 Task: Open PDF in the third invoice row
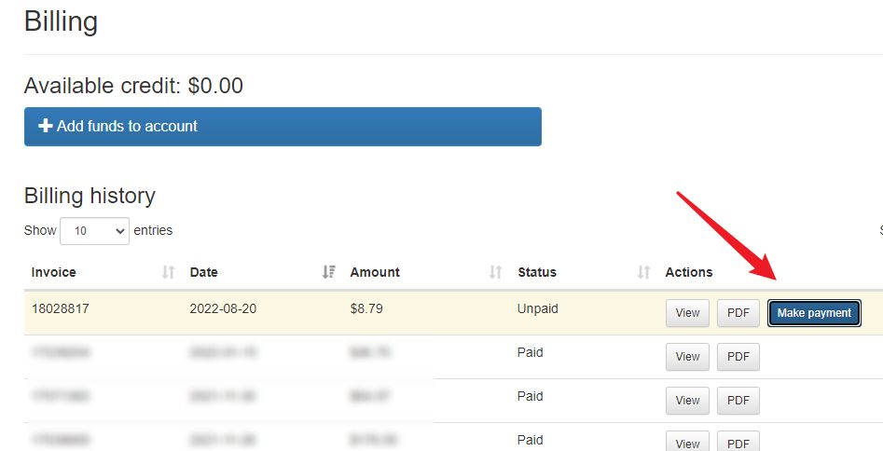pos(738,401)
